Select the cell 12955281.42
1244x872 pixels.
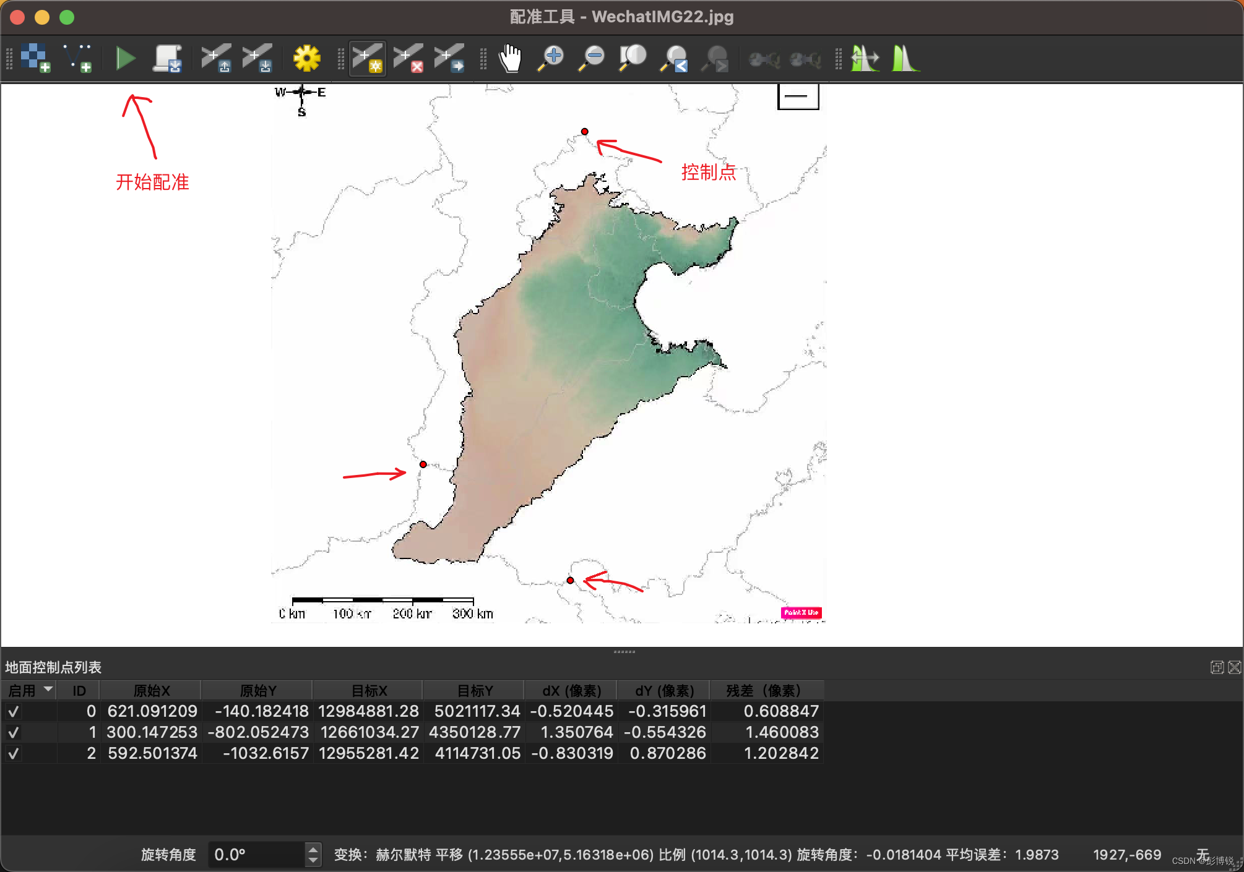(368, 753)
